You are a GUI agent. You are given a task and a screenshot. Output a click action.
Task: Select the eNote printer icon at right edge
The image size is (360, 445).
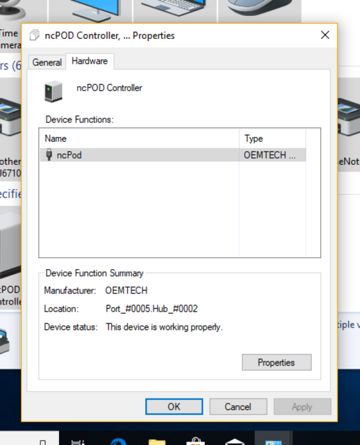(x=349, y=116)
